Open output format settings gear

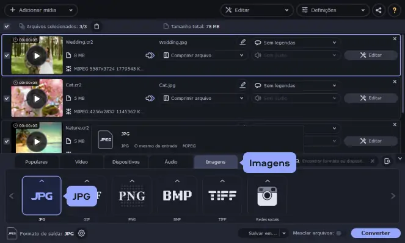click(82, 233)
